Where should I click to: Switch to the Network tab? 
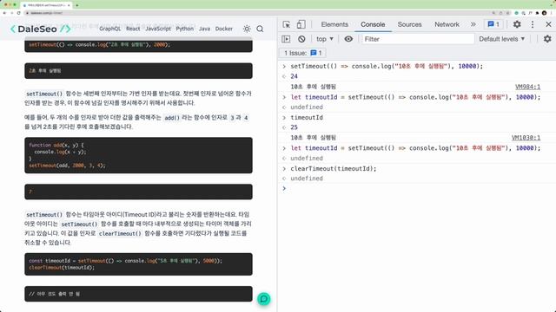point(447,24)
